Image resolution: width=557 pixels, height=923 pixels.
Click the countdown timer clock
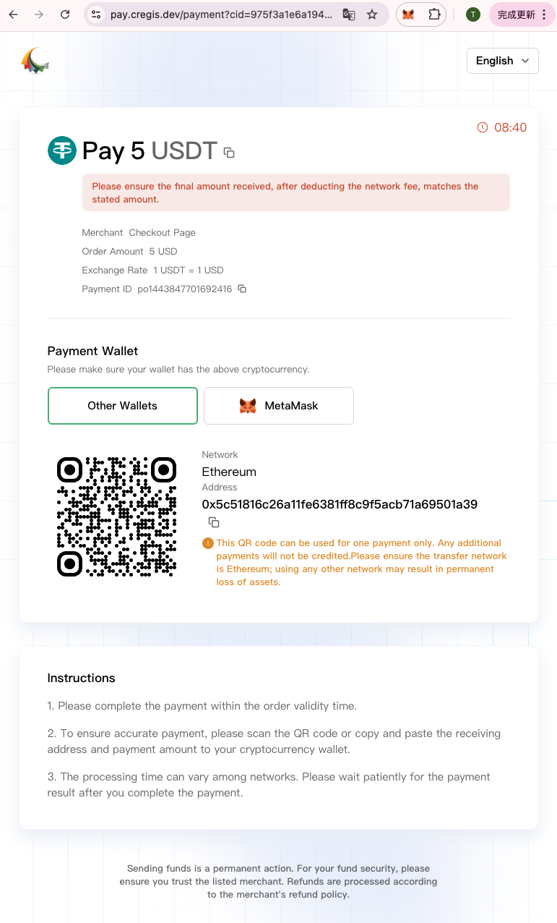tap(483, 127)
